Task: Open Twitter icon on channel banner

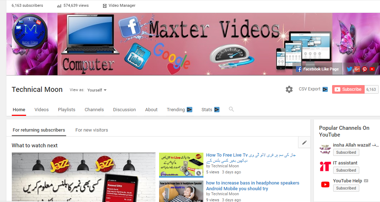Action: [350, 69]
